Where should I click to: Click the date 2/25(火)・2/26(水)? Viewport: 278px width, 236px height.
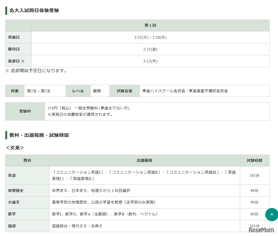pos(150,37)
